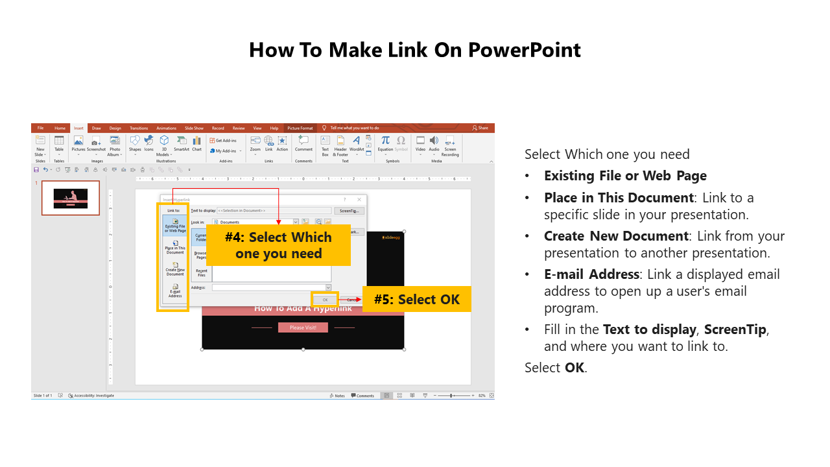This screenshot has width=830, height=467.
Task: Click the Action icon
Action: (282, 141)
